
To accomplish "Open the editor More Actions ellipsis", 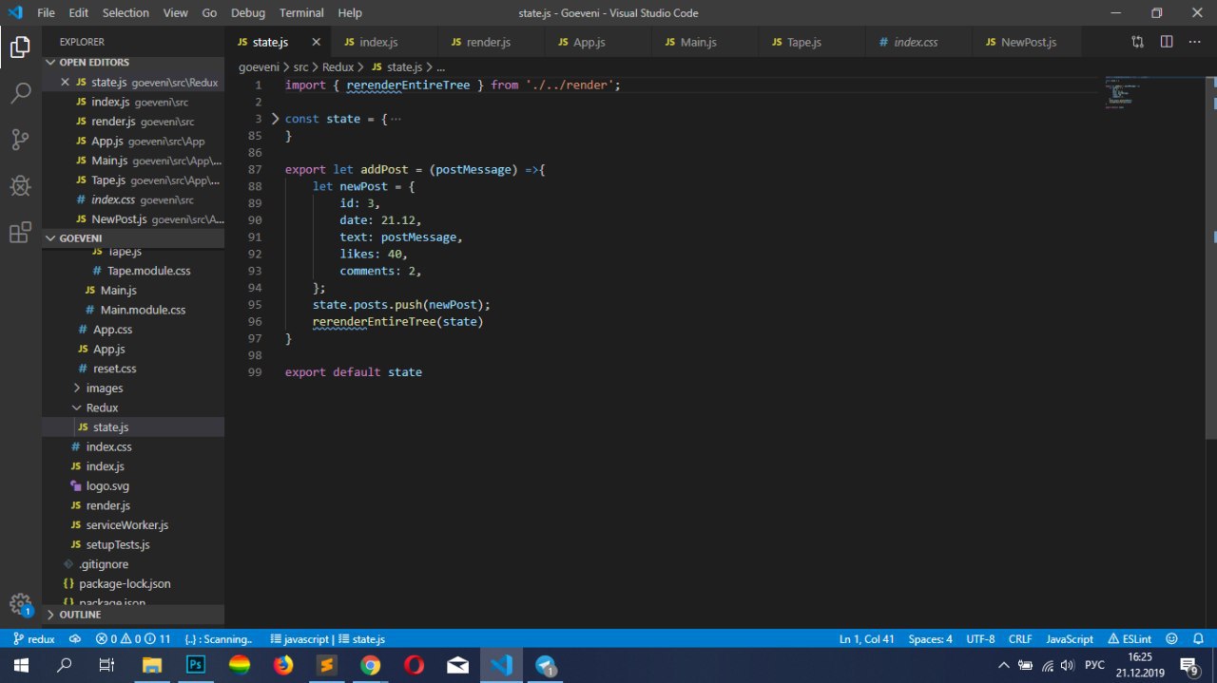I will pyautogui.click(x=1194, y=42).
